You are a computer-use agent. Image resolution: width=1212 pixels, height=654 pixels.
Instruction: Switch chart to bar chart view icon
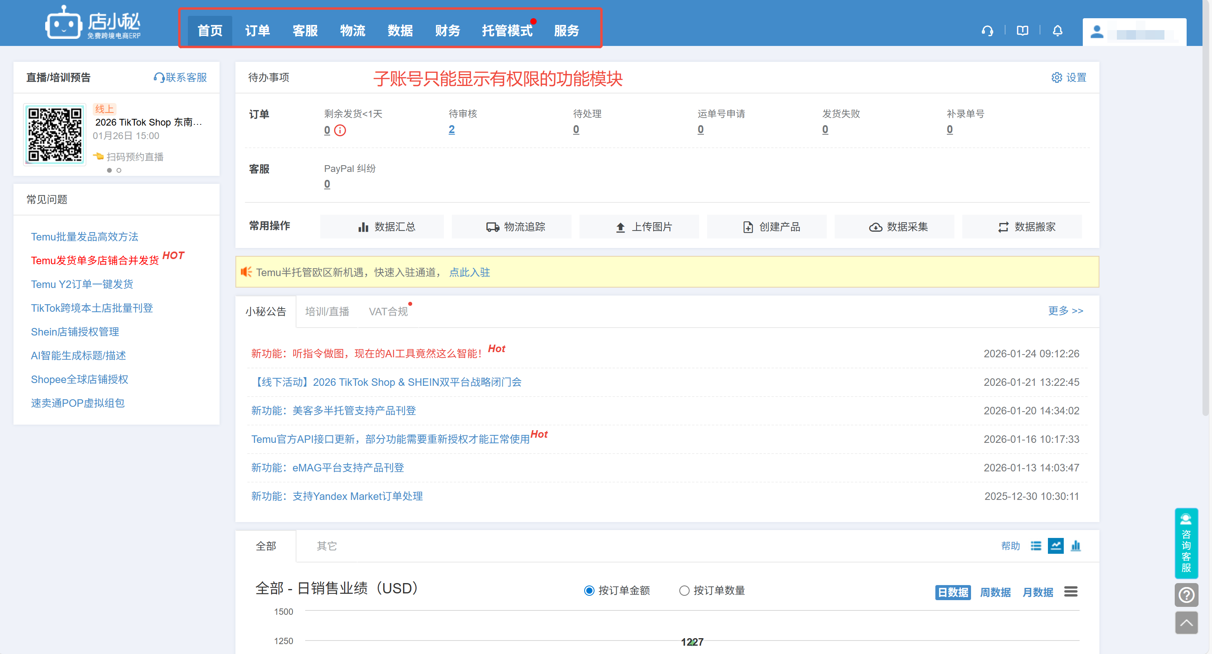click(1076, 546)
